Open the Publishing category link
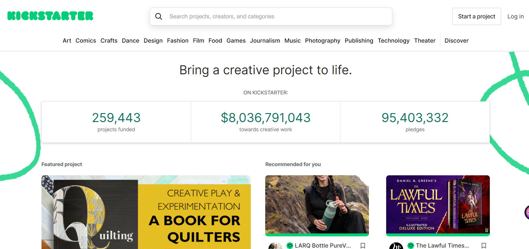The width and height of the screenshot is (529, 249). [359, 41]
